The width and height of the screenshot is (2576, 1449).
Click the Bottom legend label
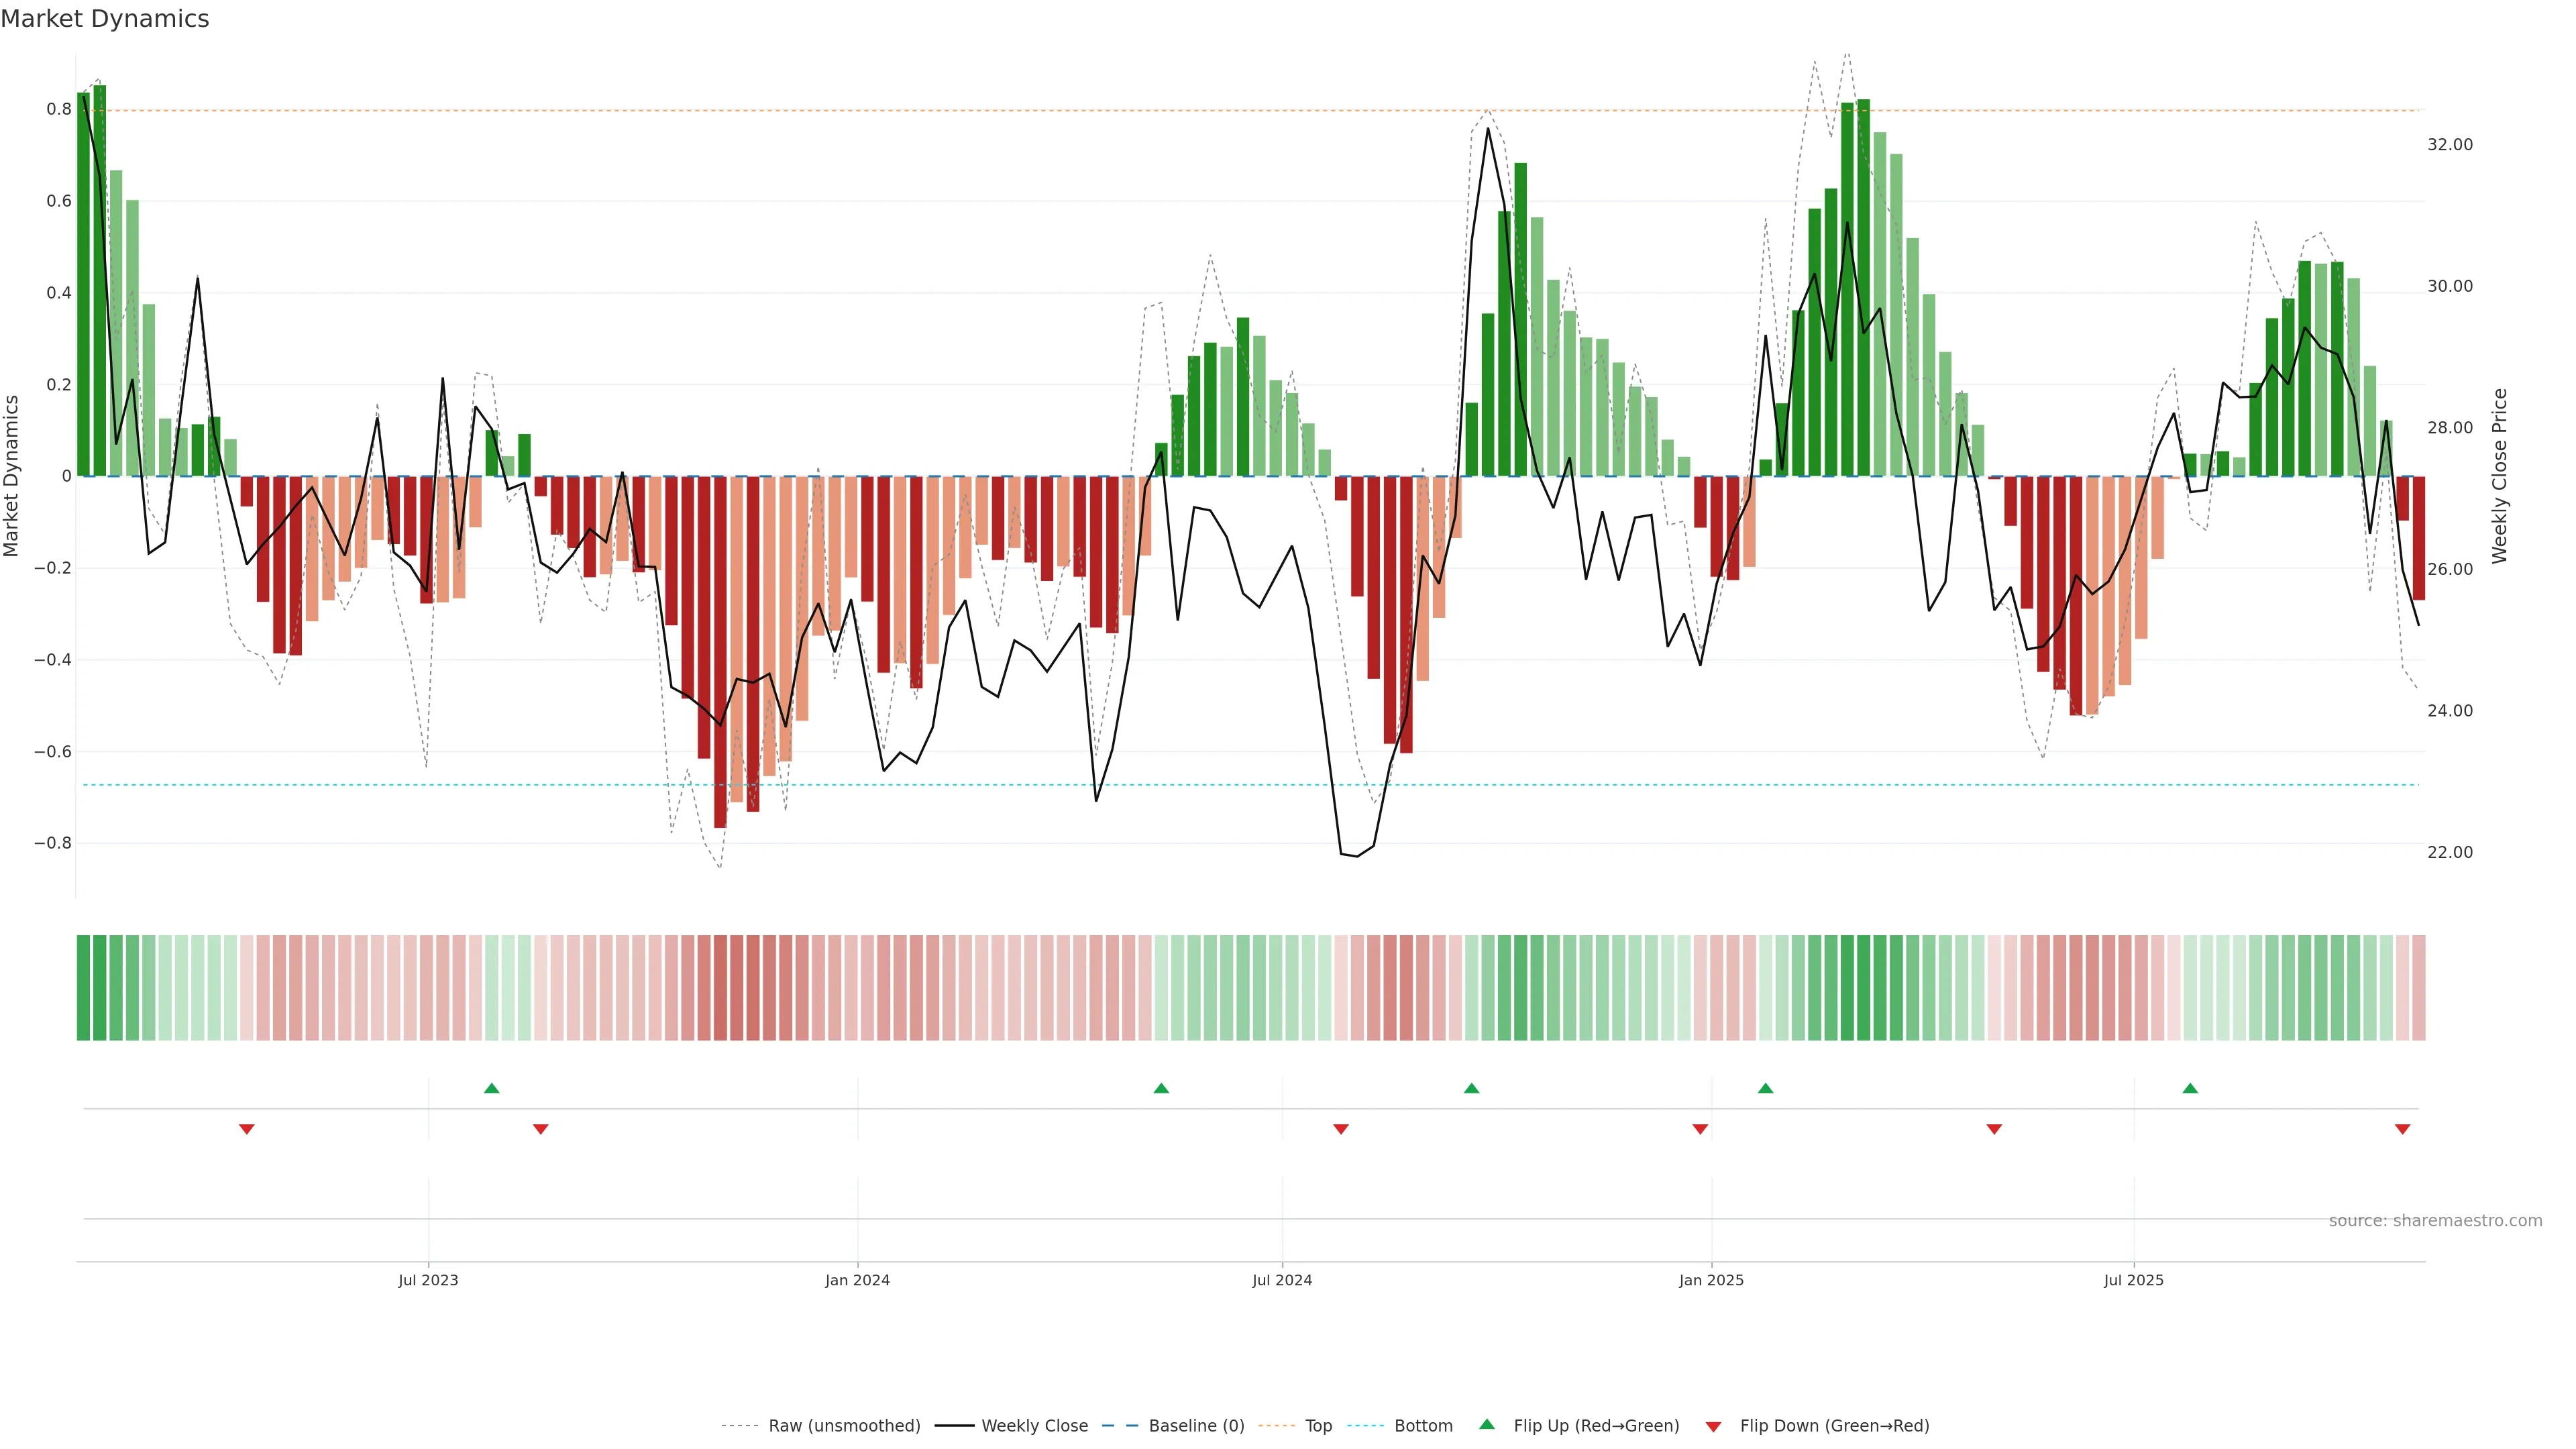click(1423, 1425)
